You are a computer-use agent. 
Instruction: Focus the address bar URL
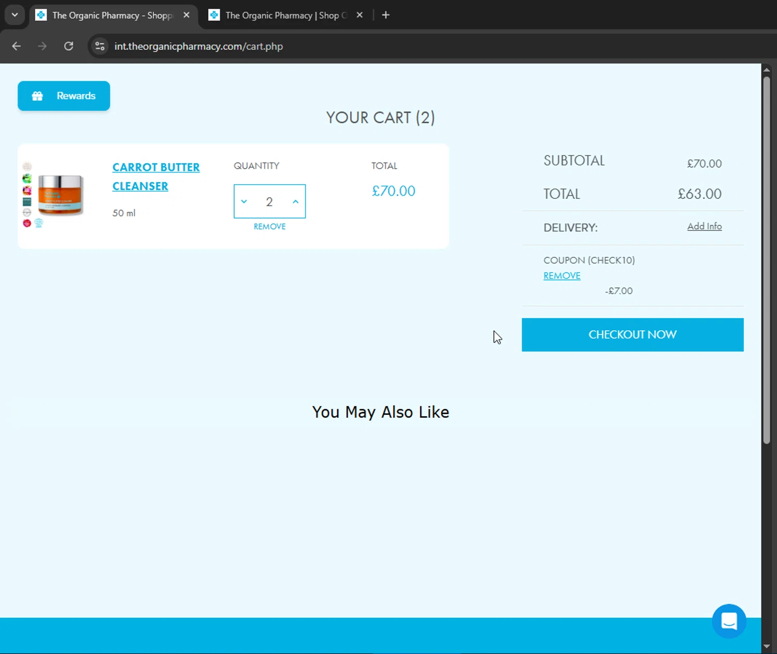[x=198, y=46]
